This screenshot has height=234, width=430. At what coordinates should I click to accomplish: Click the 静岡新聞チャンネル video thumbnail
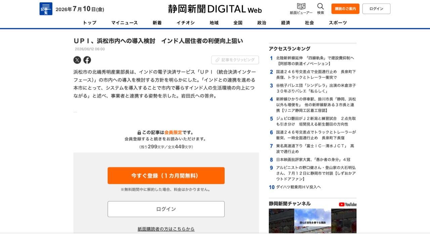coord(312,221)
